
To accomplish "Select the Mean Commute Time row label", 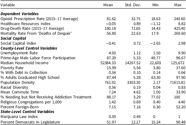I will [x=20, y=92].
